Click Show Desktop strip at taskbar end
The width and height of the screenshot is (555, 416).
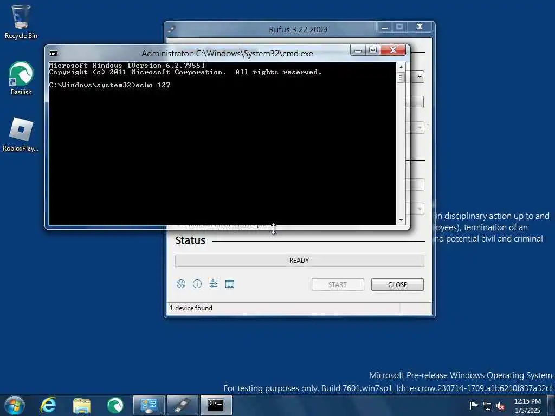[x=552, y=406]
